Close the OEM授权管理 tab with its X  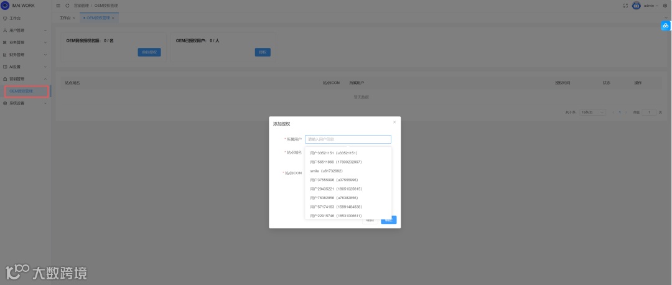[x=113, y=18]
